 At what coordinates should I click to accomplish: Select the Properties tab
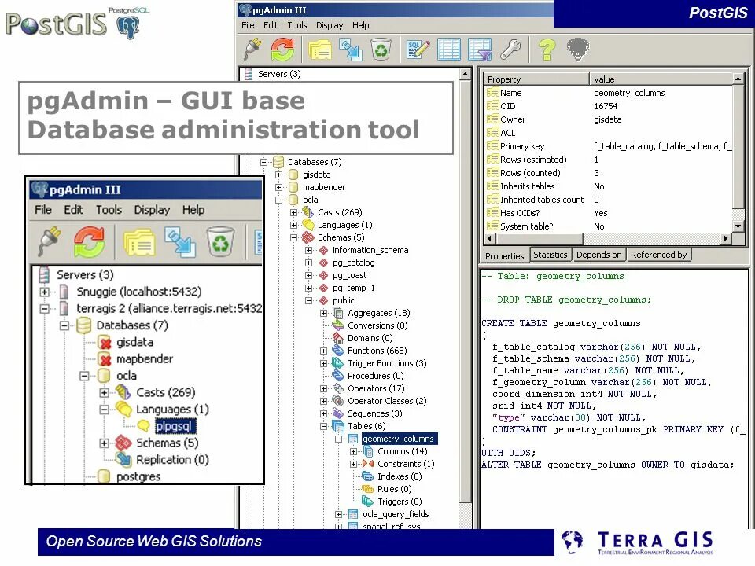(x=504, y=255)
